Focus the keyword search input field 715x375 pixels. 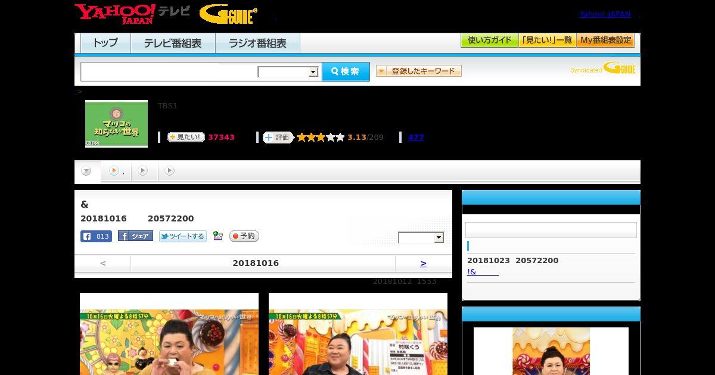click(x=169, y=71)
